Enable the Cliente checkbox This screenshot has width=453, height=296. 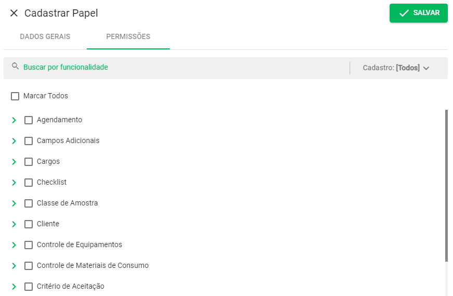[28, 224]
